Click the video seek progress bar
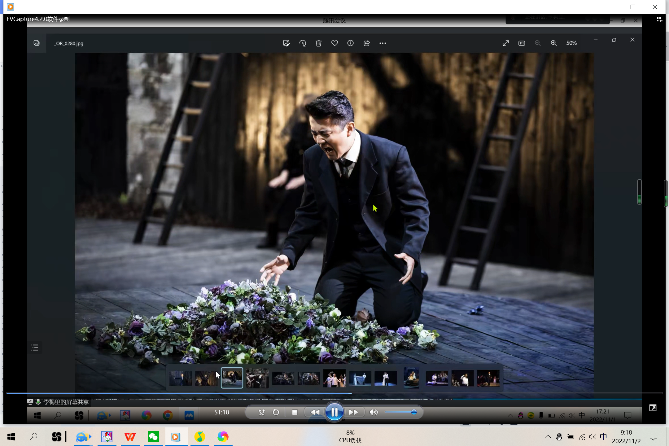 334,393
